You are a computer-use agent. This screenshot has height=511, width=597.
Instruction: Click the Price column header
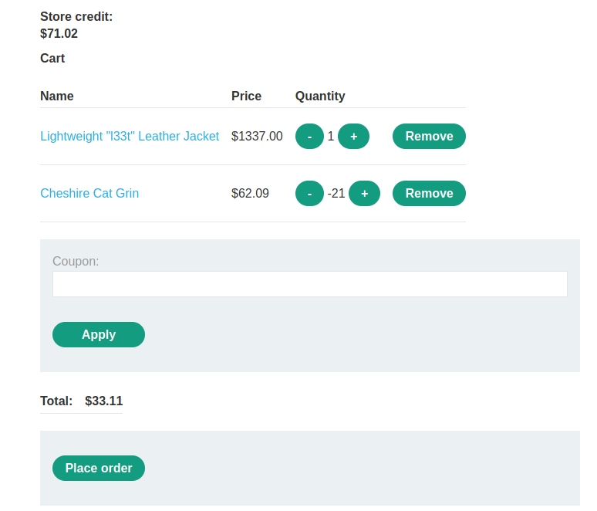[246, 96]
